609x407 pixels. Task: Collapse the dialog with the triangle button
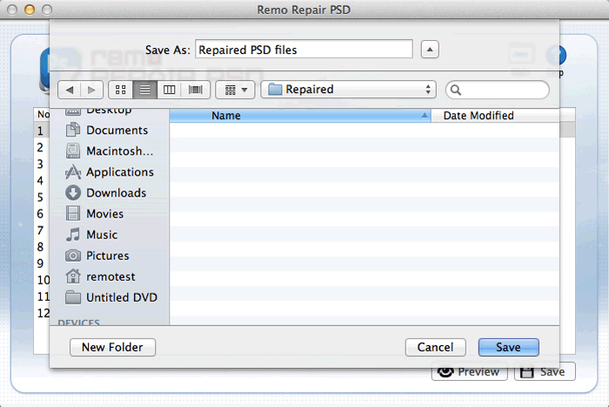430,50
